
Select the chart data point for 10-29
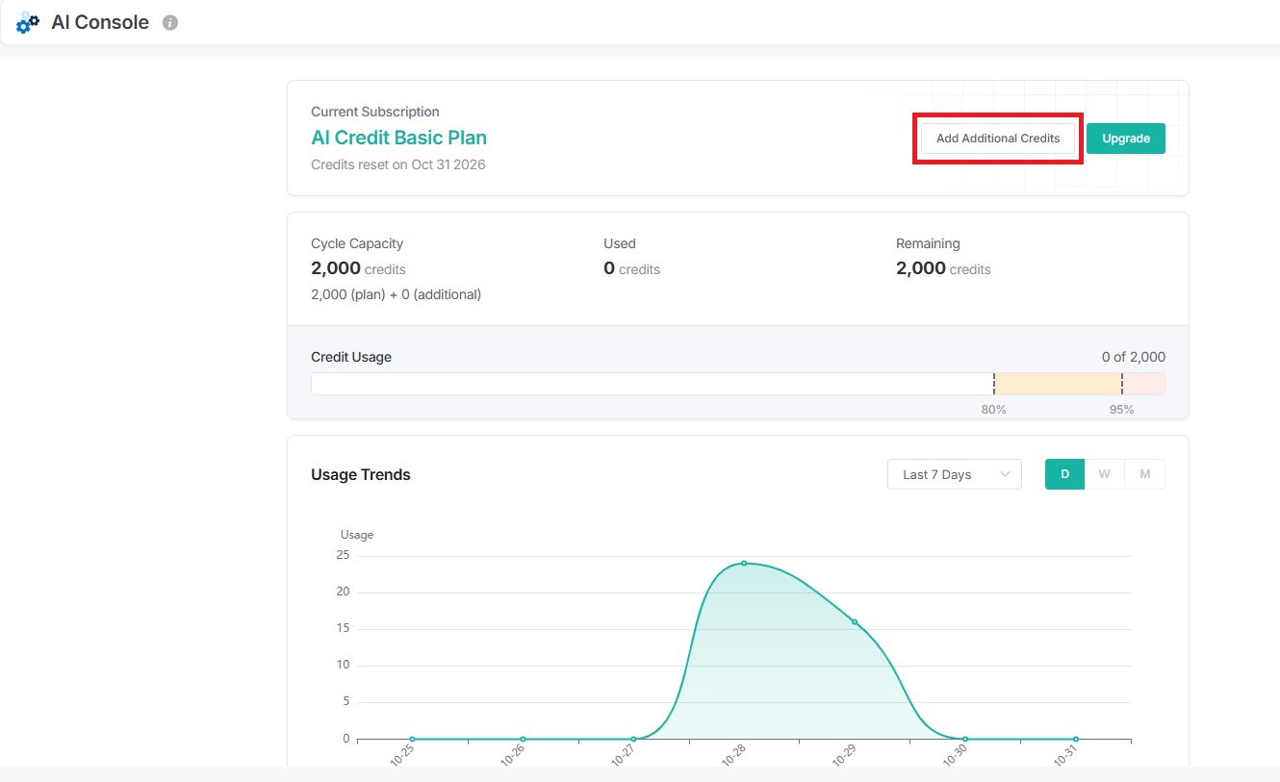click(x=855, y=622)
